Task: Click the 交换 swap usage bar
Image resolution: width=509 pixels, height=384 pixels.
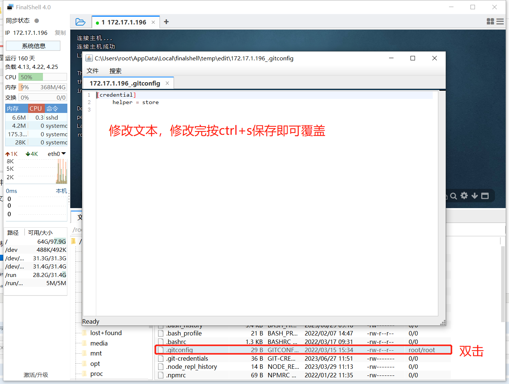Action: 43,97
